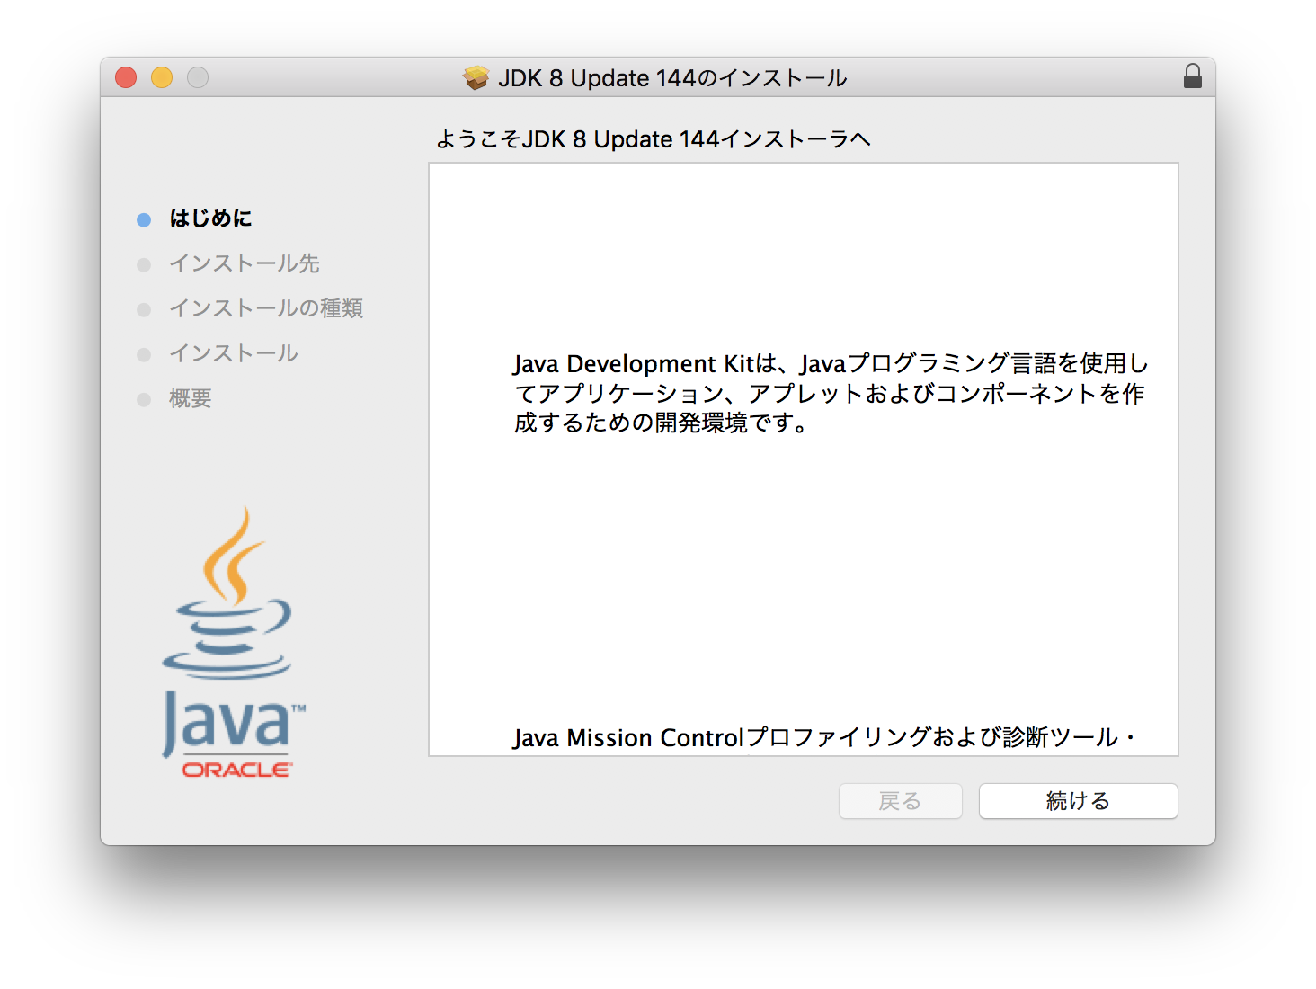Image resolution: width=1316 pixels, height=989 pixels.
Task: Click the dot beside インストール先
Action: (144, 263)
